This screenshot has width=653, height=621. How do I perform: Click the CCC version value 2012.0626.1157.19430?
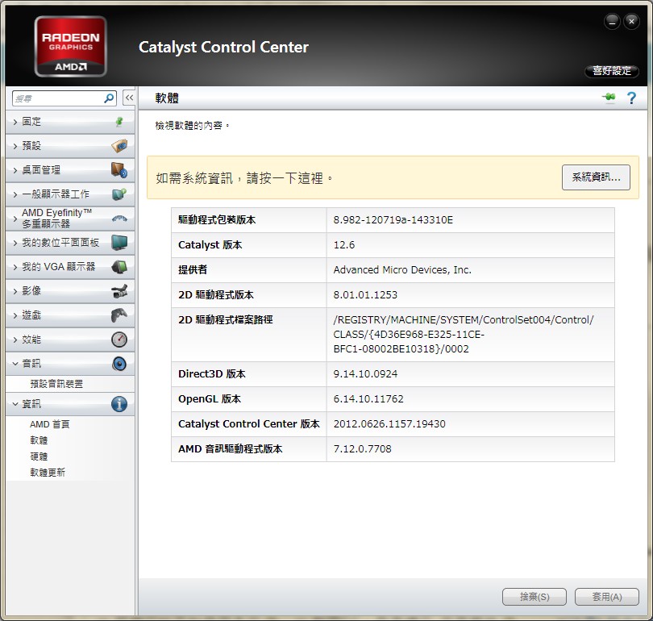(389, 424)
